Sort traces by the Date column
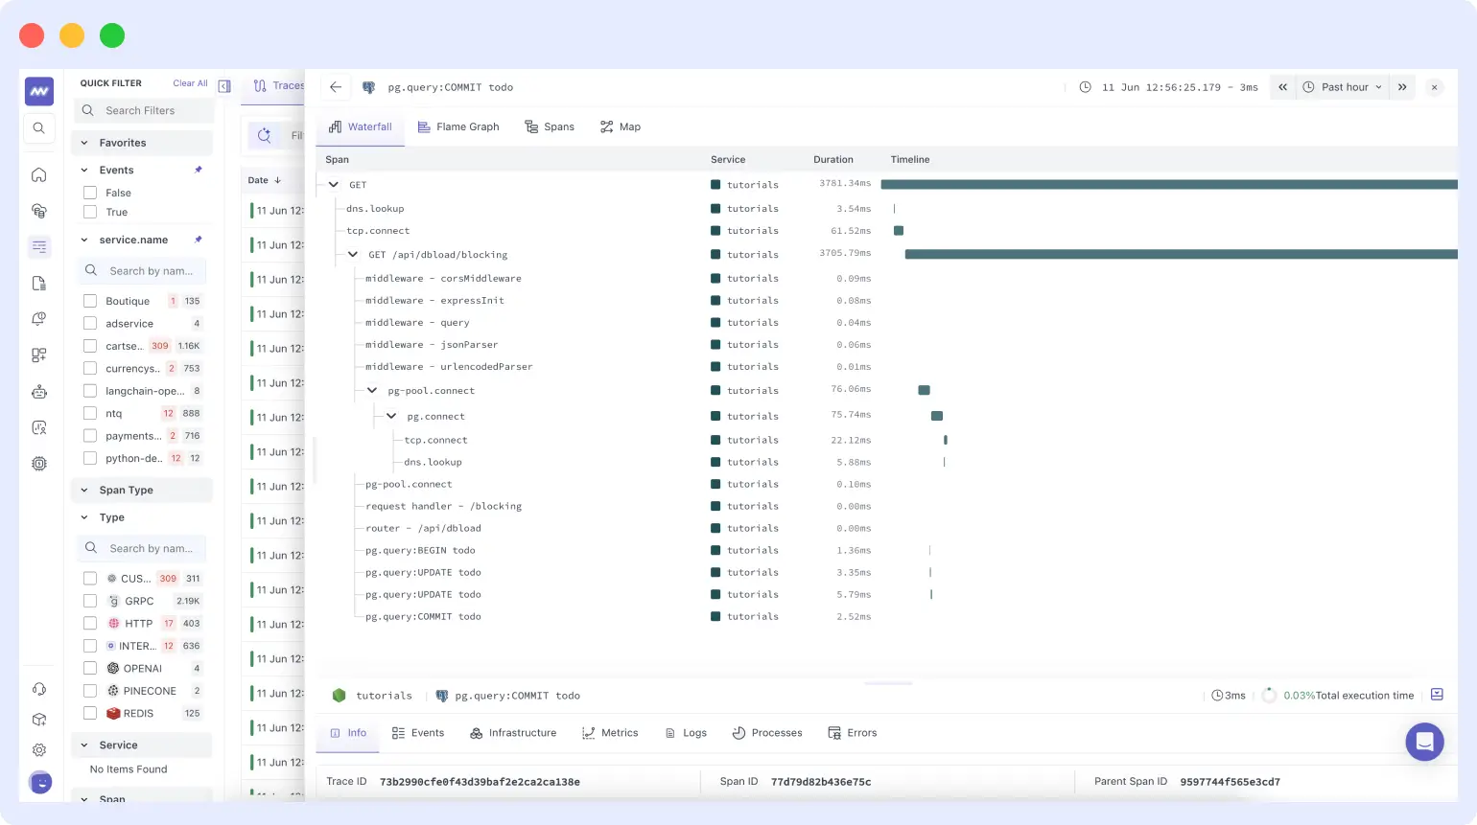The image size is (1477, 825). coord(265,180)
